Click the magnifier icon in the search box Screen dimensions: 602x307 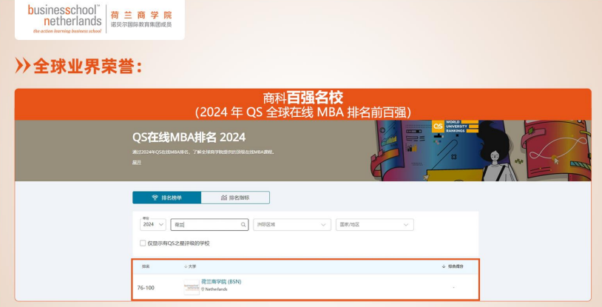(x=243, y=225)
